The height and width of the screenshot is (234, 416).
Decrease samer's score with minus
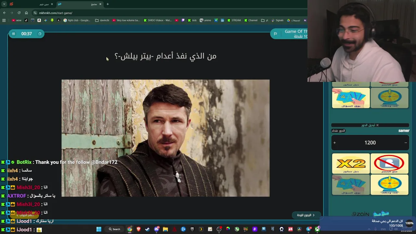406,143
